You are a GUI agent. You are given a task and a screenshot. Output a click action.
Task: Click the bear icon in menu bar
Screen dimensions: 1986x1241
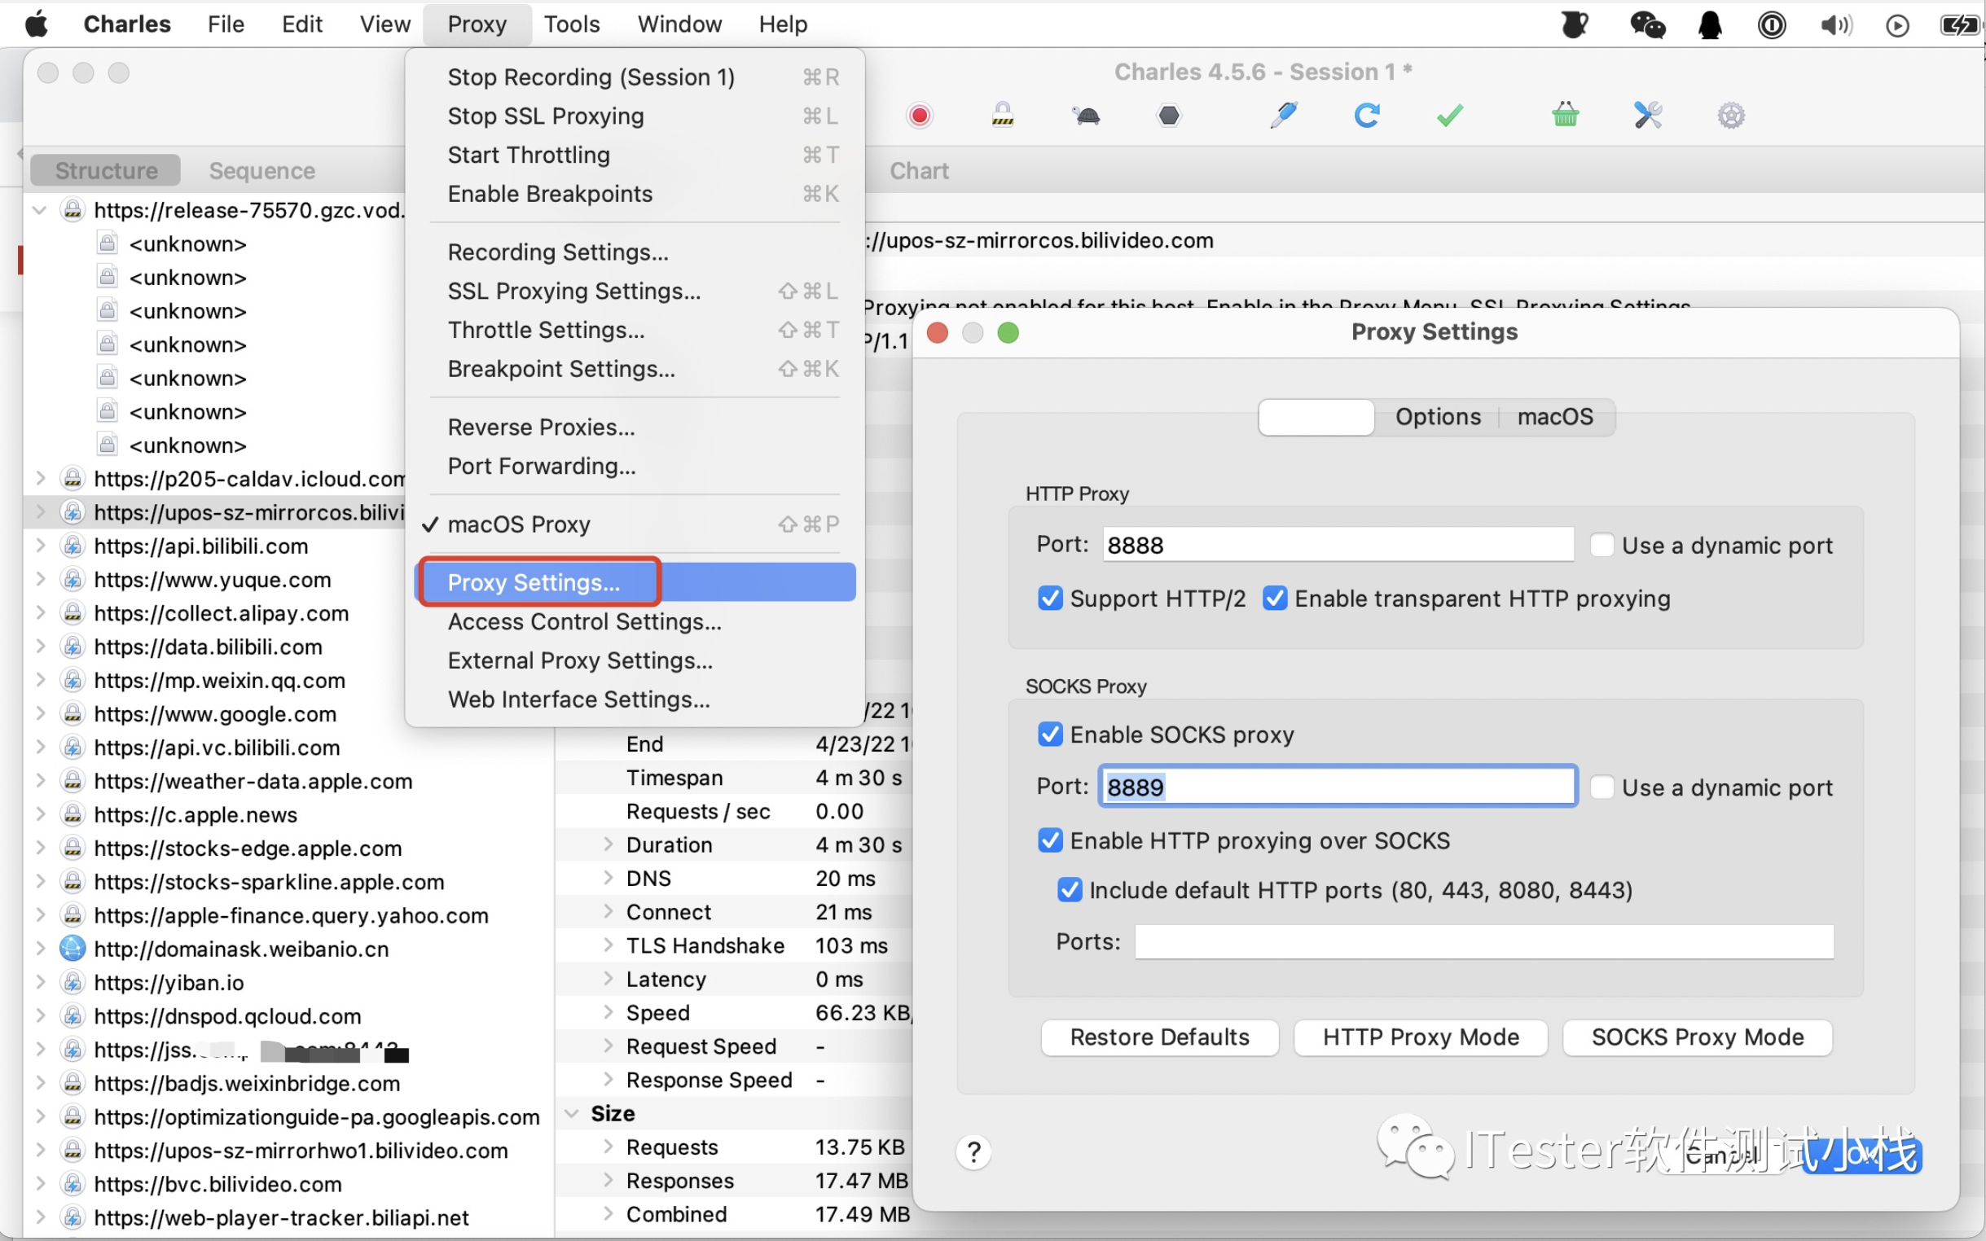click(x=1574, y=24)
